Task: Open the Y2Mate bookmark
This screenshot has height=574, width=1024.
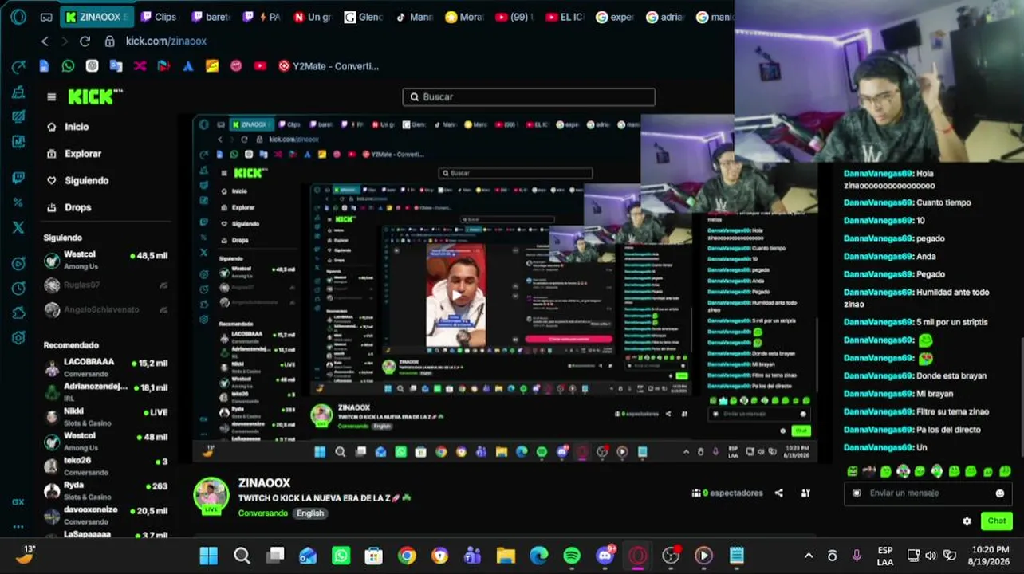Action: click(x=328, y=66)
